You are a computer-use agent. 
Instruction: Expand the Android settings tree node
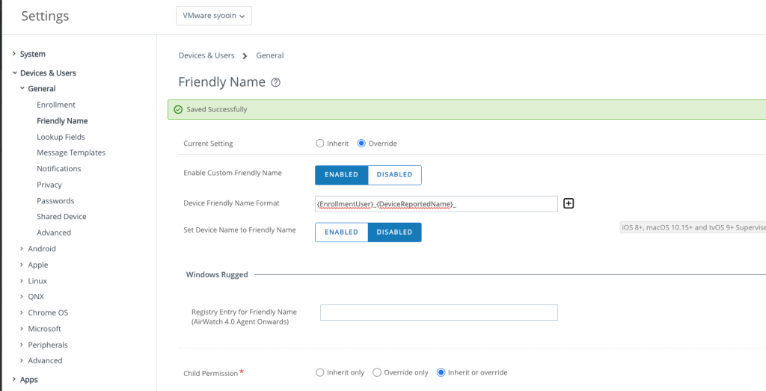(22, 249)
